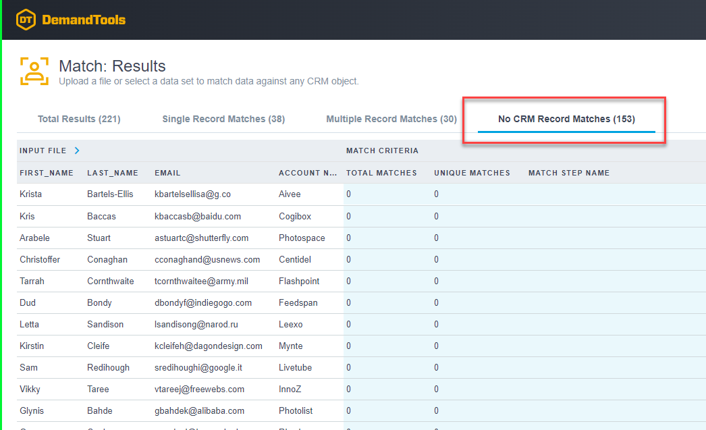Click the email kbaccasb@baidu.com

pyautogui.click(x=197, y=216)
